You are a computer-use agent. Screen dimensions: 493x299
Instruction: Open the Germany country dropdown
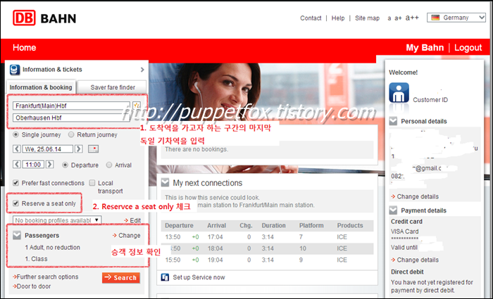pos(456,18)
